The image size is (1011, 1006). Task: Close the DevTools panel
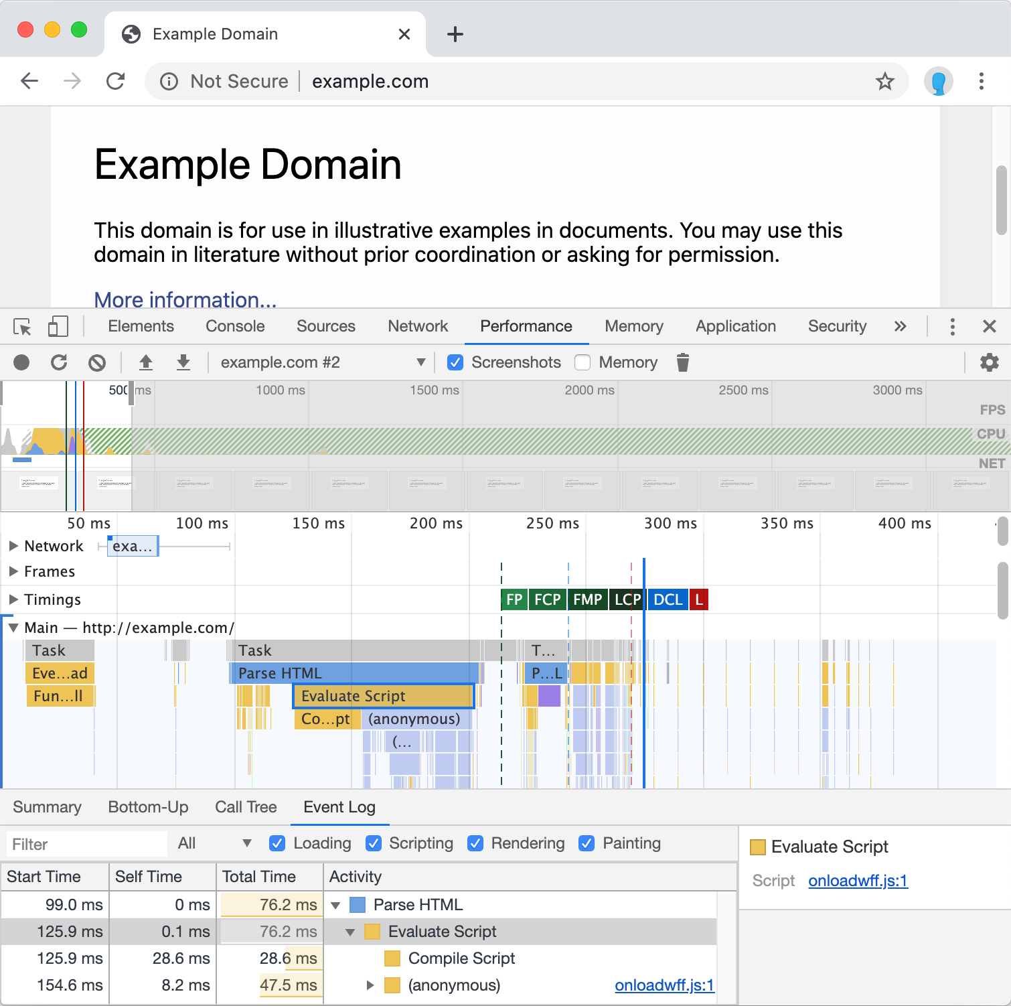pyautogui.click(x=989, y=326)
